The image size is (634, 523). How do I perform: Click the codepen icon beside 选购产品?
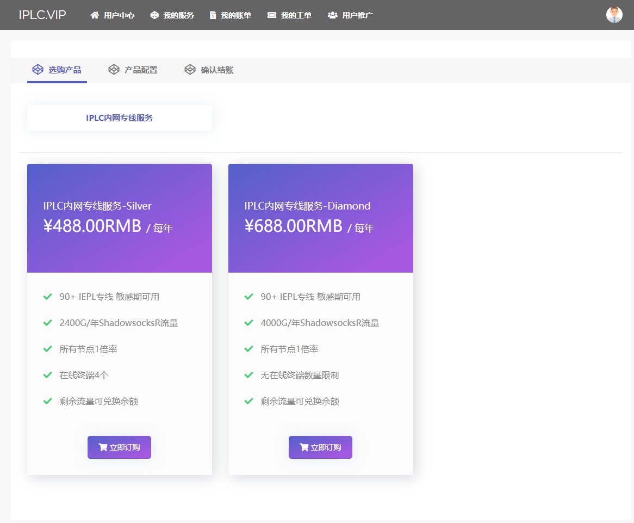click(38, 70)
